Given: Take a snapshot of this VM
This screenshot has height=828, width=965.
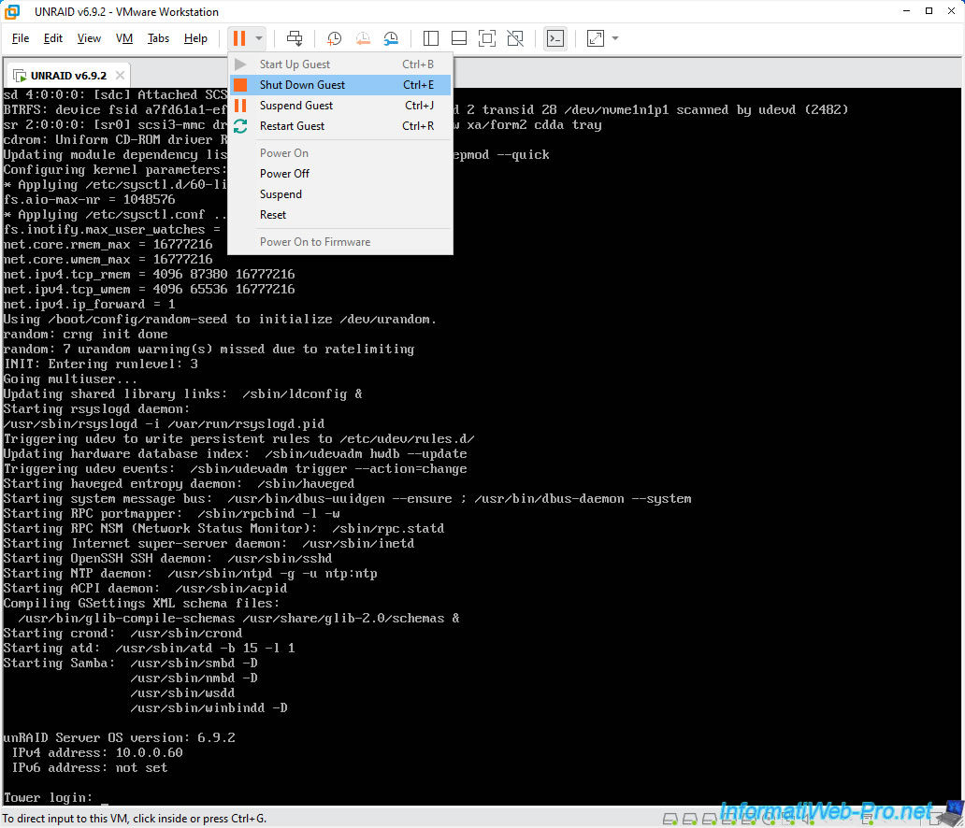Looking at the screenshot, I should 334,38.
